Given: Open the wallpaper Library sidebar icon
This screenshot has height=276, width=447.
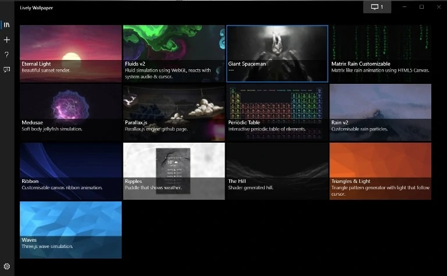Looking at the screenshot, I should [7, 25].
